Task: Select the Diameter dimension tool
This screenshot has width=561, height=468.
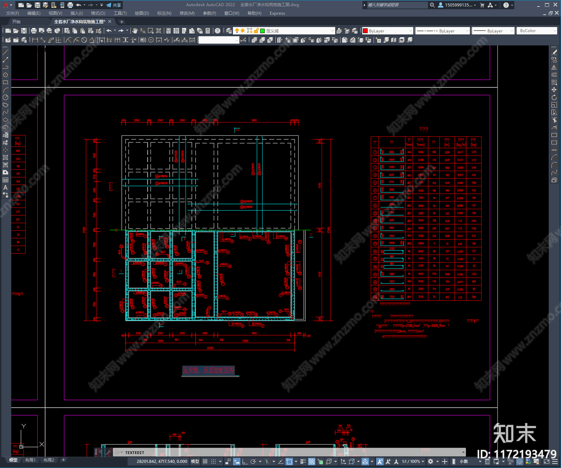Action: pos(84,40)
